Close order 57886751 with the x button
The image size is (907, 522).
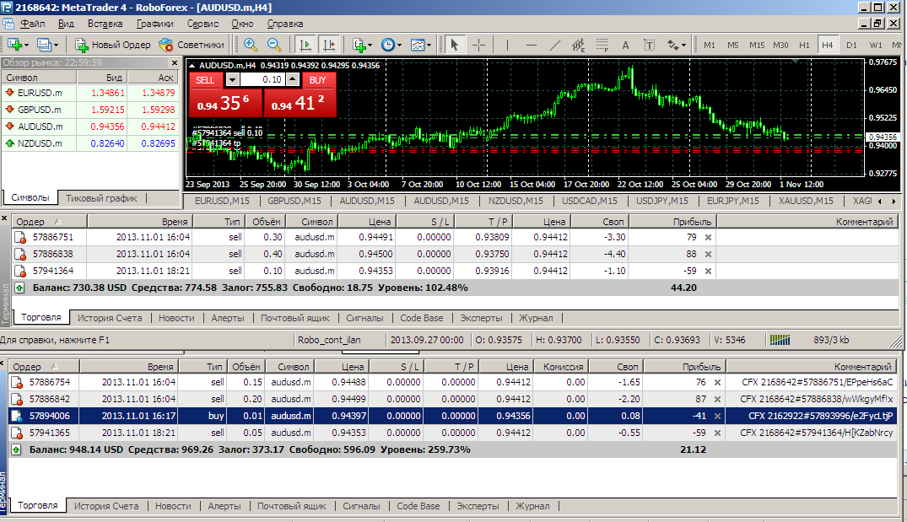(x=708, y=238)
